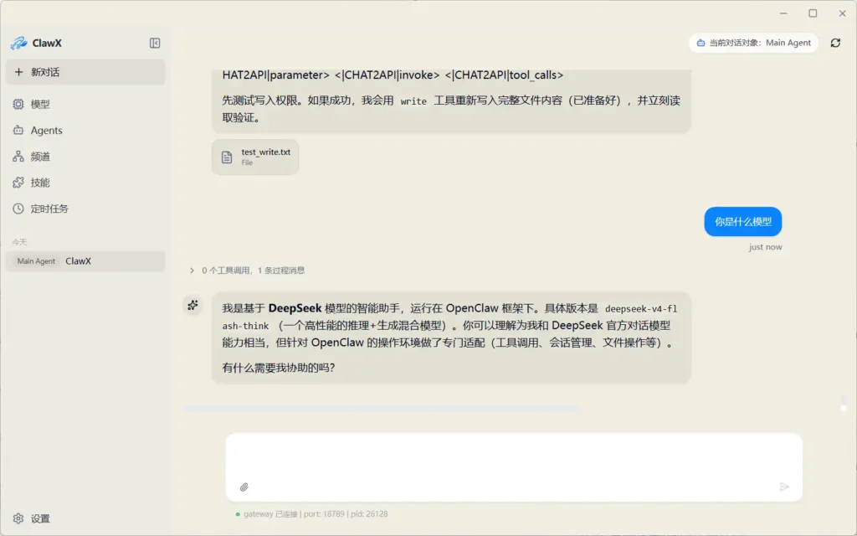Collapse the sidebar with the panel icon
Viewport: 857px width, 536px height.
click(155, 43)
